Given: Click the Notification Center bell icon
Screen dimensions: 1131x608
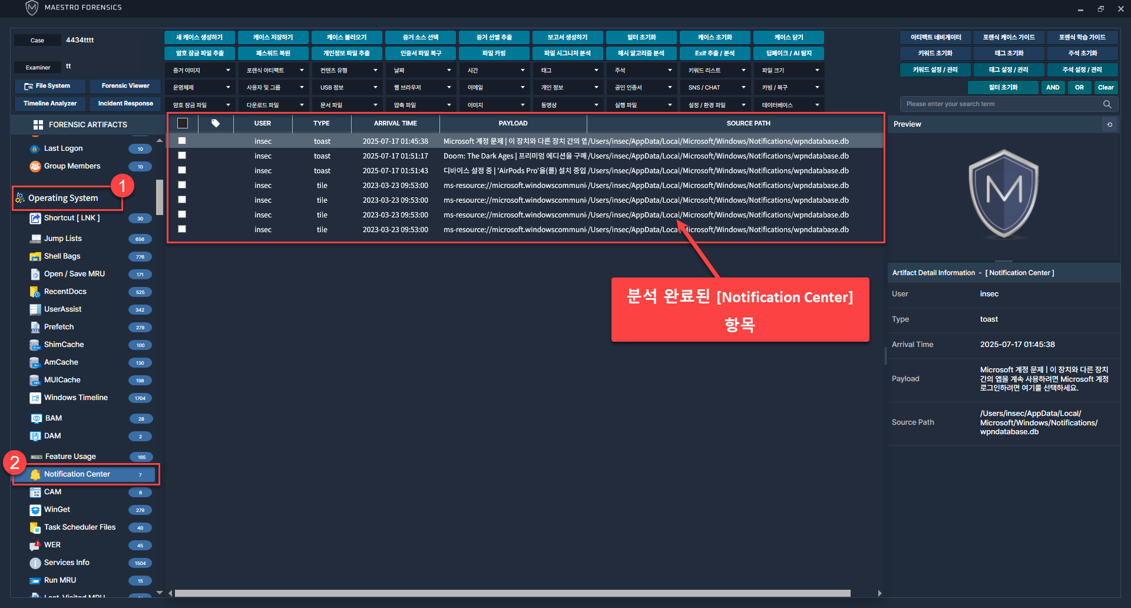Looking at the screenshot, I should point(35,474).
